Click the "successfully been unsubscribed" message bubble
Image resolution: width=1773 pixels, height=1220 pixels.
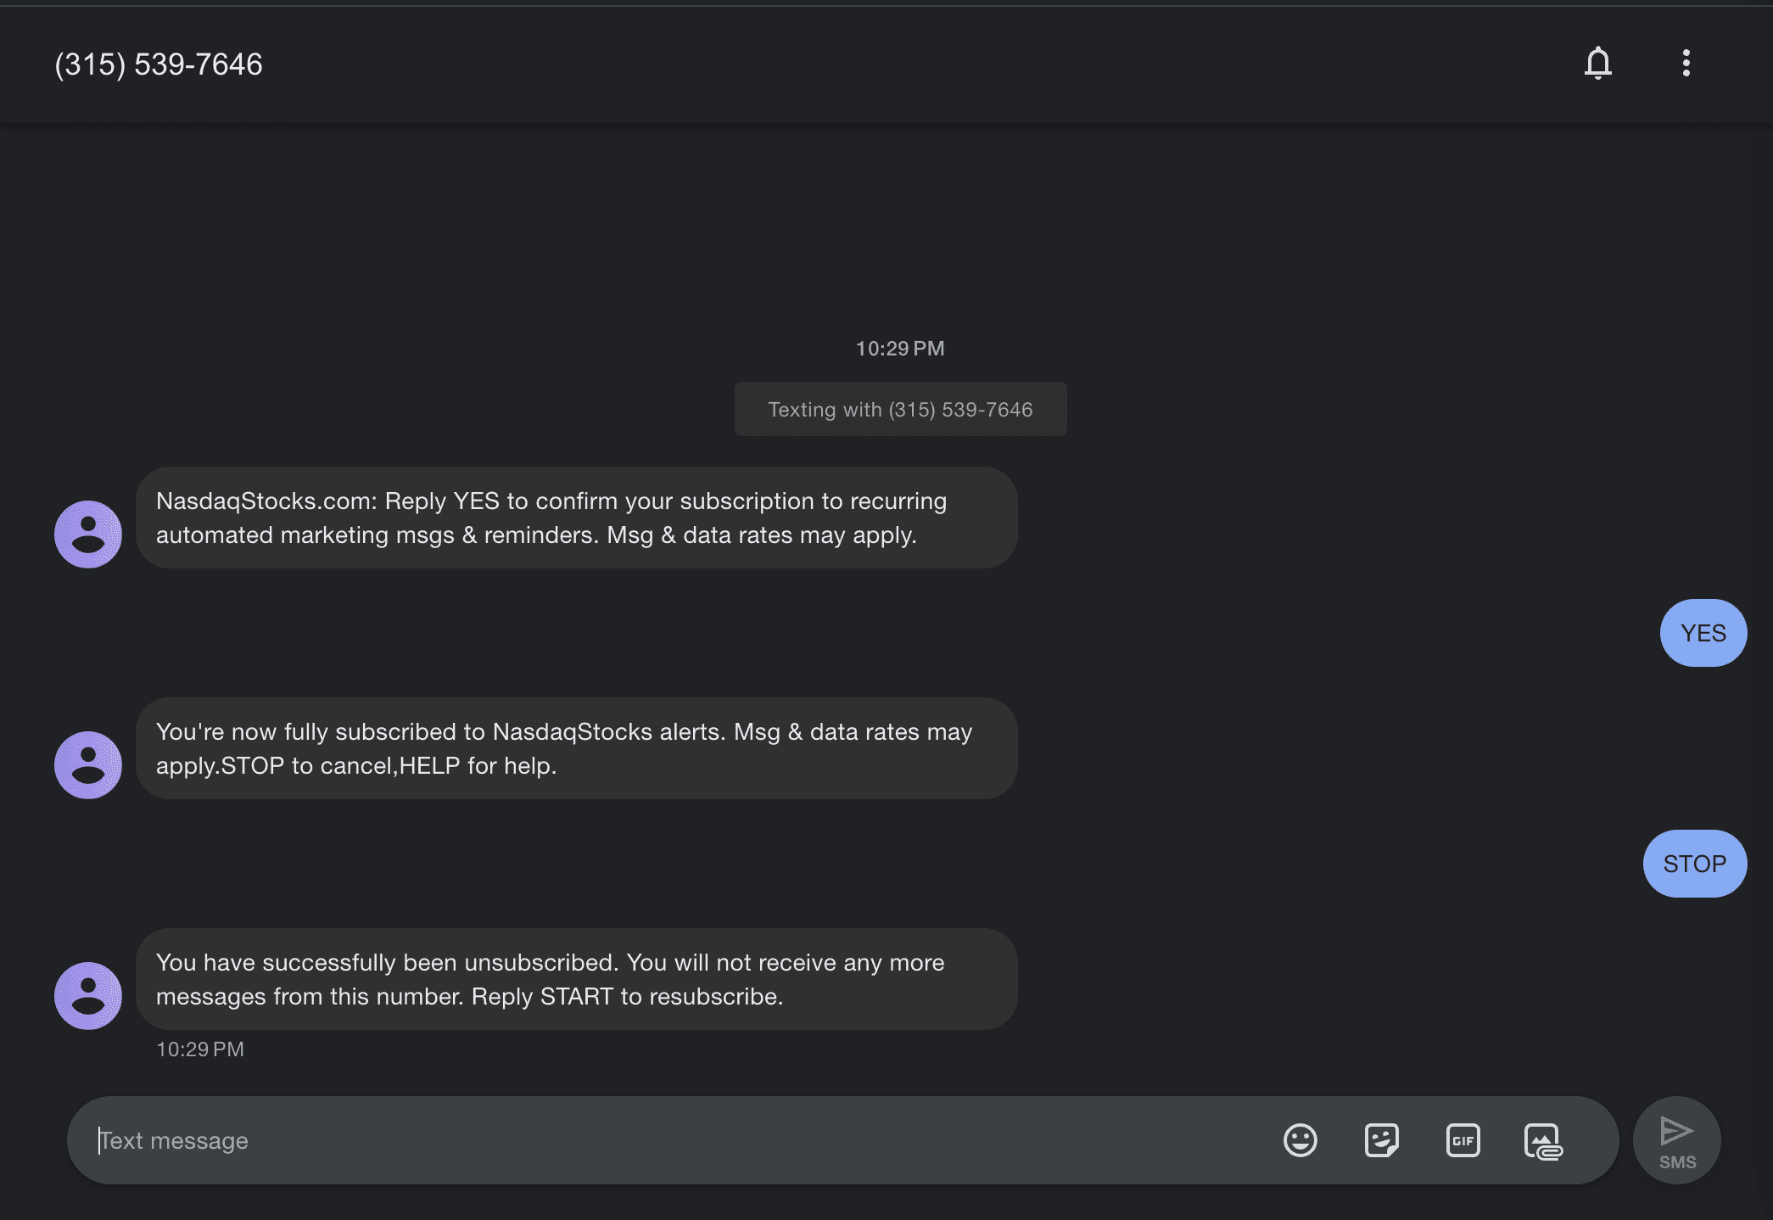(x=576, y=979)
